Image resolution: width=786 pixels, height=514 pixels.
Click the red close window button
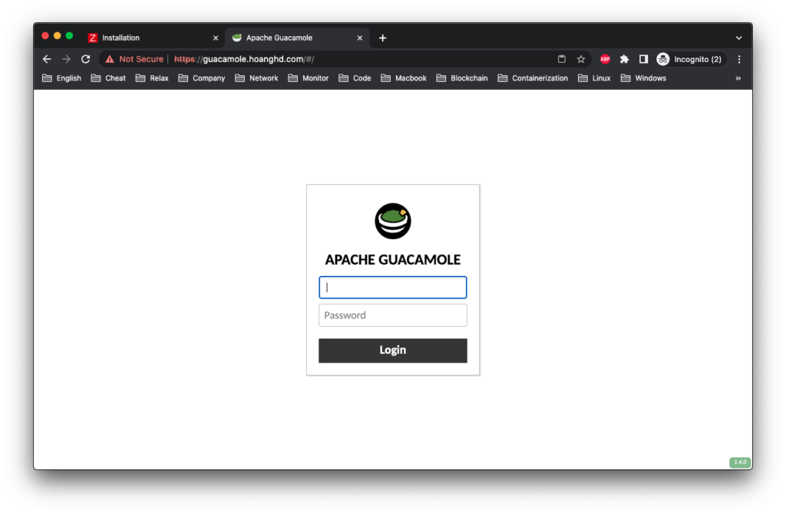(x=45, y=35)
